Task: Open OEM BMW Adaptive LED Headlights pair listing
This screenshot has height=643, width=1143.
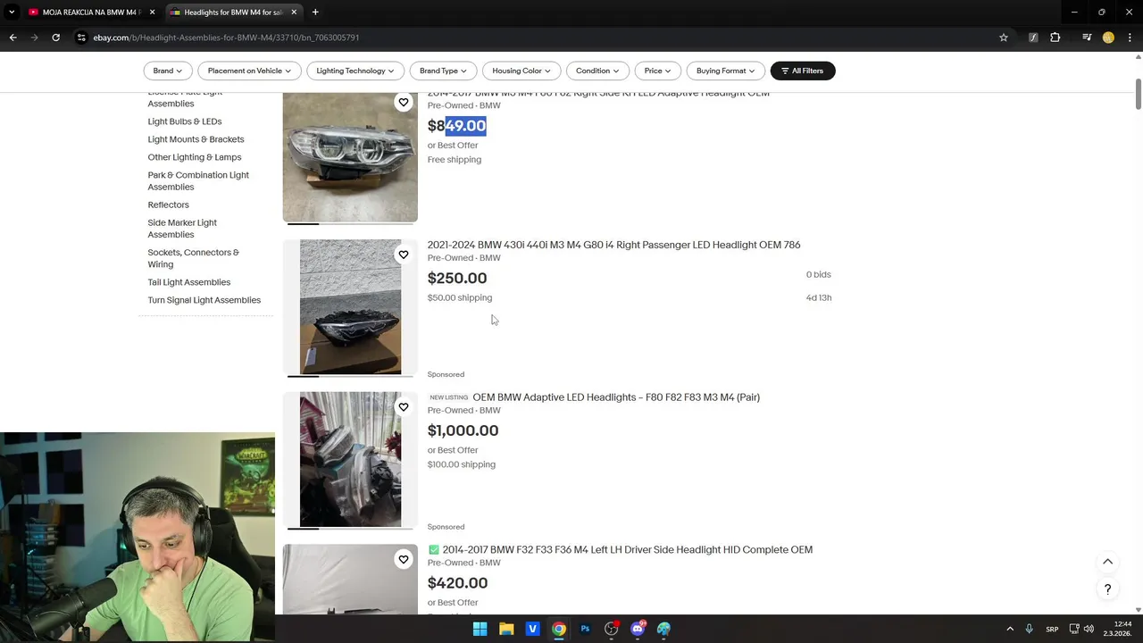Action: point(616,397)
